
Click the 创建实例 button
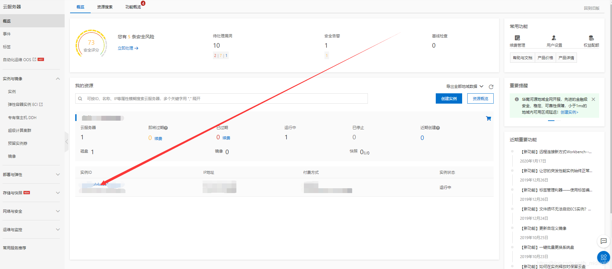click(x=449, y=98)
